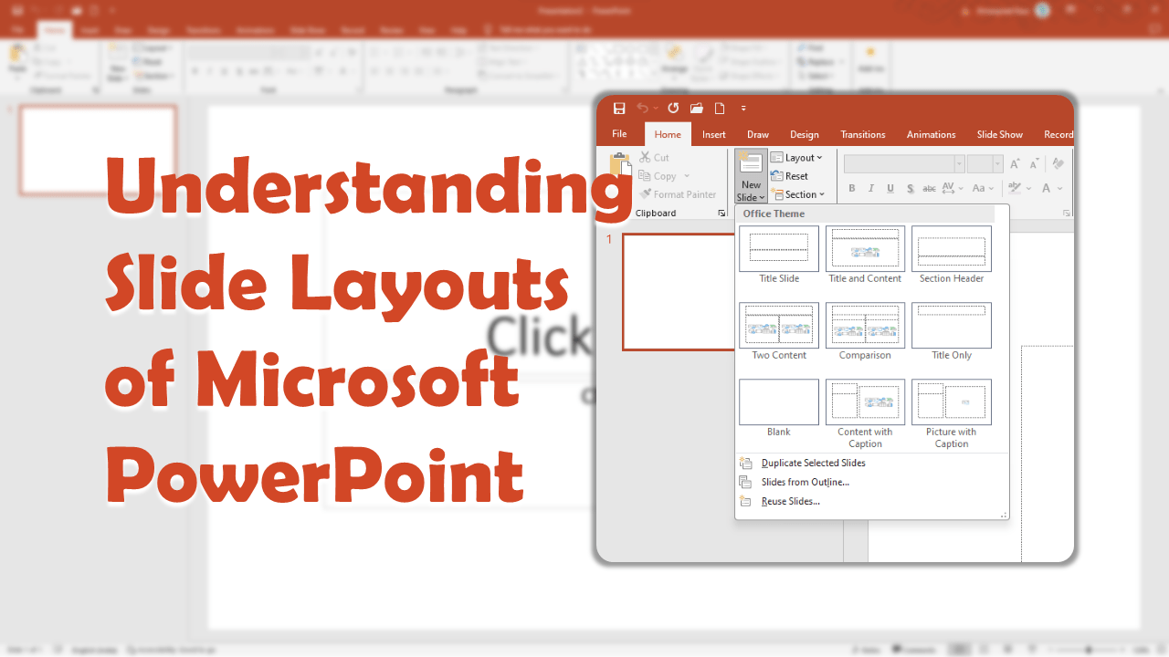This screenshot has height=657, width=1169.
Task: Choose the Title Only layout
Action: coord(952,331)
